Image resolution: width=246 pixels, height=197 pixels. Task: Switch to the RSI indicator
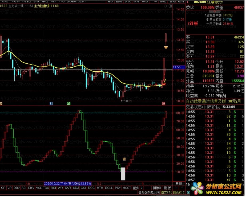pyautogui.click(x=53, y=188)
